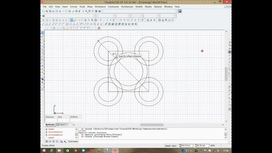Click the Open file icon in top toolbar
The height and width of the screenshot is (153, 272).
pyautogui.click(x=47, y=11)
